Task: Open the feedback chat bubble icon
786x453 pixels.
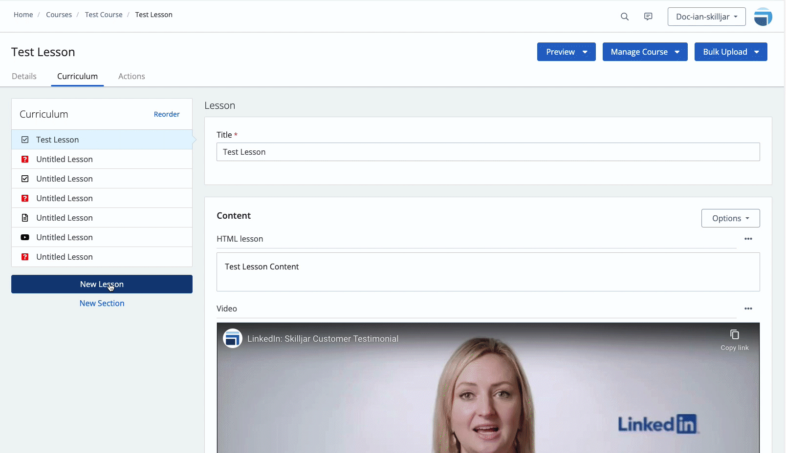Action: [648, 17]
